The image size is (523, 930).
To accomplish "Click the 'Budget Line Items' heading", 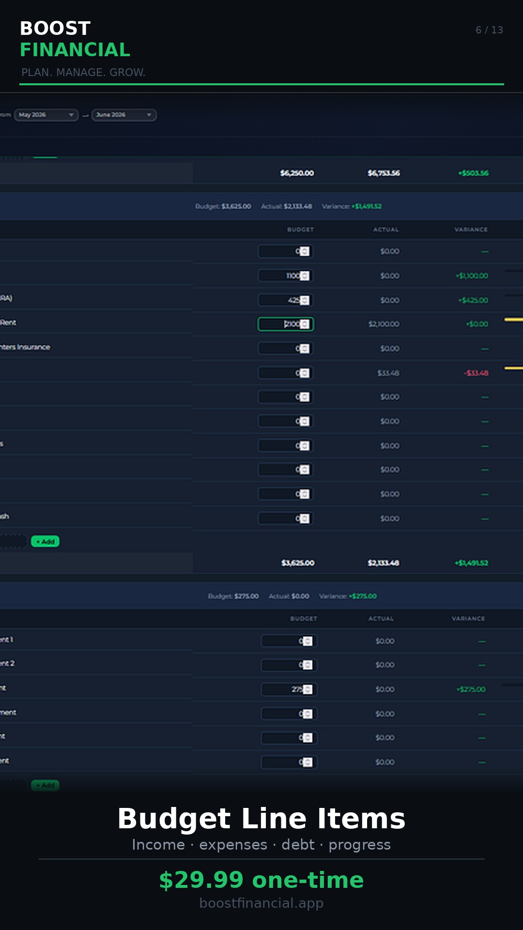I will (261, 819).
